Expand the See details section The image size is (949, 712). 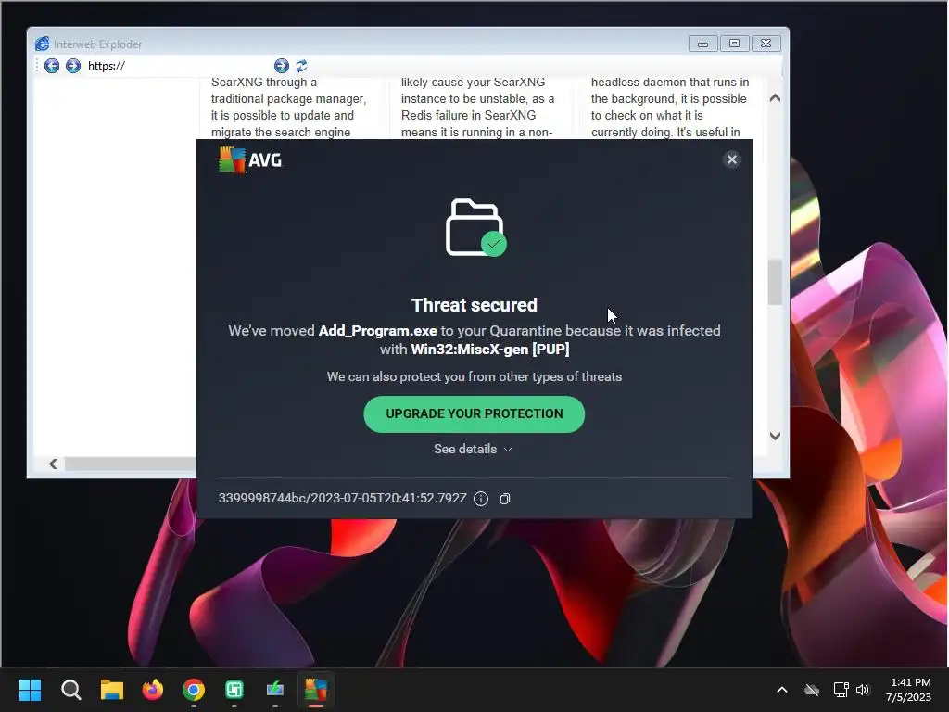[474, 450]
